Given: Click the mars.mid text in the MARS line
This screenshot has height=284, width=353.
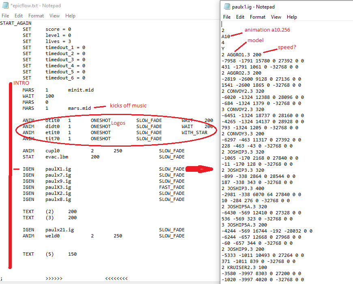Looking at the screenshot, I should tap(80, 108).
